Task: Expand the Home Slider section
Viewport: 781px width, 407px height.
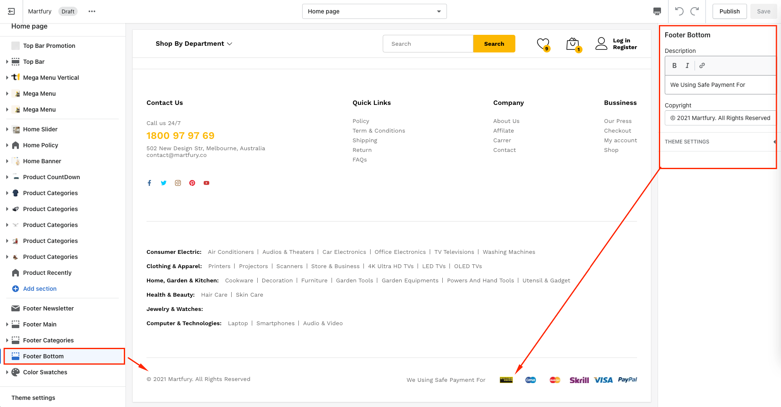Action: pyautogui.click(x=7, y=129)
